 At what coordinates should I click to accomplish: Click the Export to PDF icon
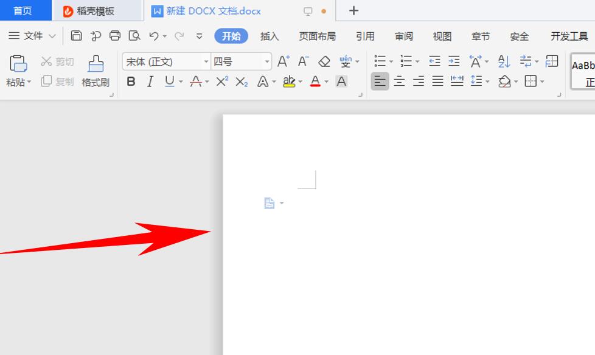point(96,36)
